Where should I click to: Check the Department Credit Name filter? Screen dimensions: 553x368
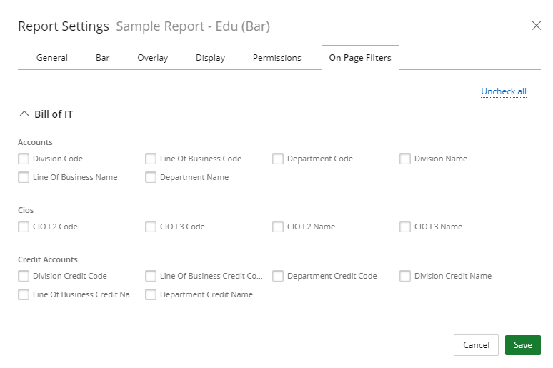point(151,294)
